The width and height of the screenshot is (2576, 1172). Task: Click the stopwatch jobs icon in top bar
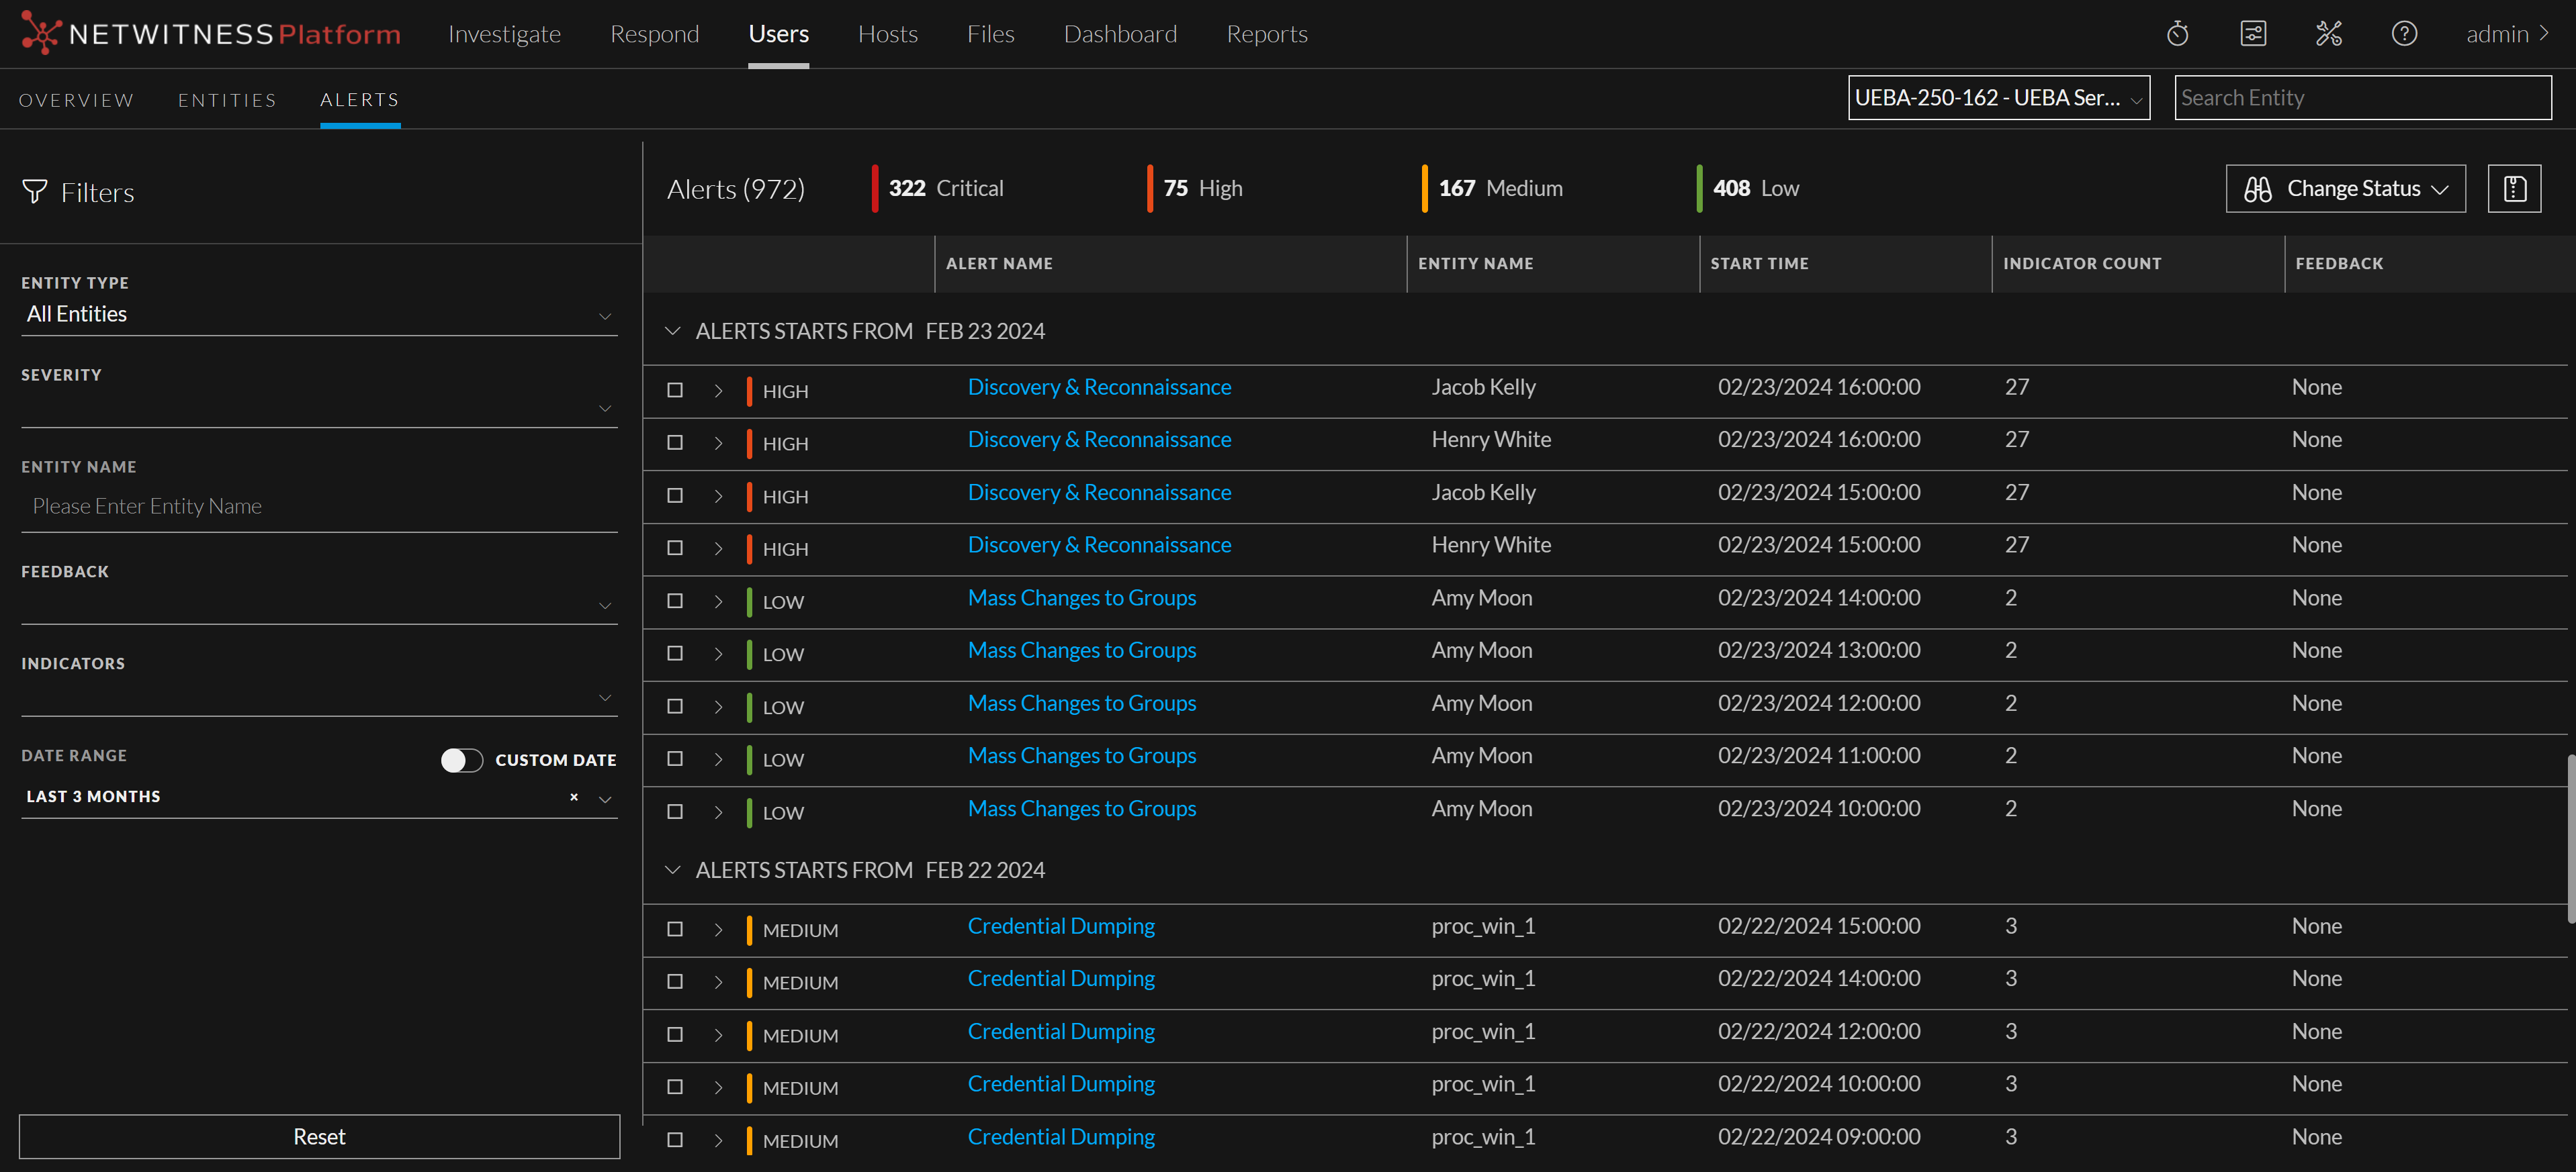2177,34
